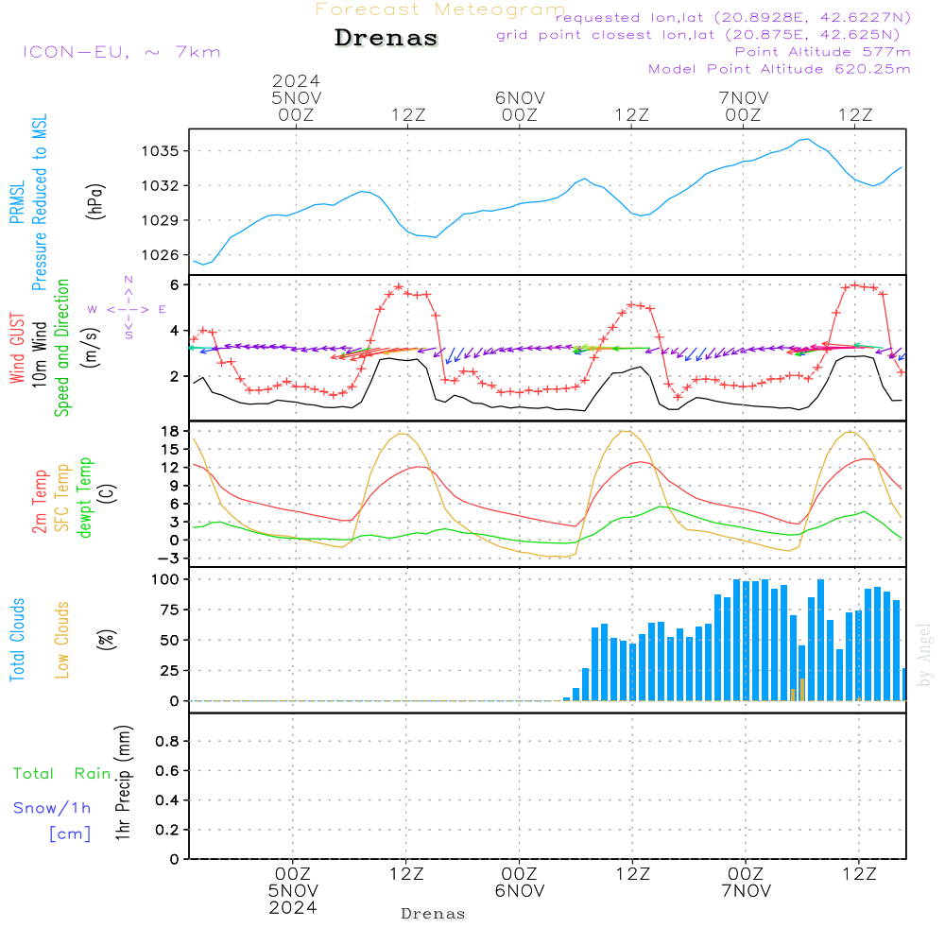Screen dimensions: 945x945
Task: Click the wind gust peak near 5NOV 12Z
Action: [399, 287]
